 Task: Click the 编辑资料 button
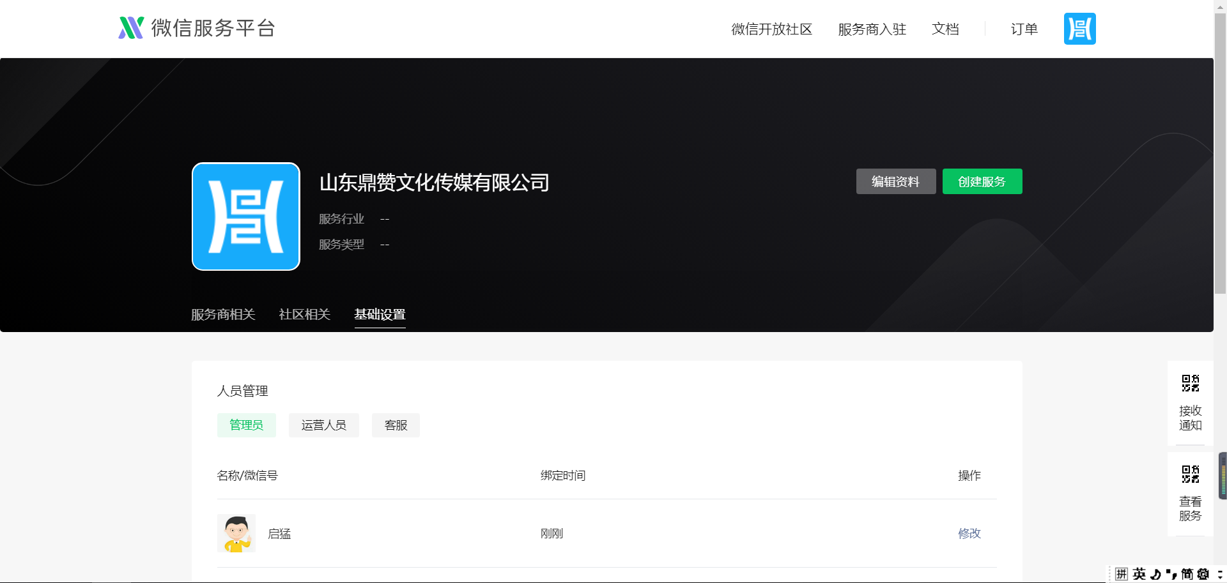click(896, 181)
